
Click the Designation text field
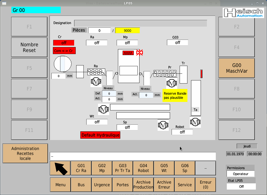point(140,23)
